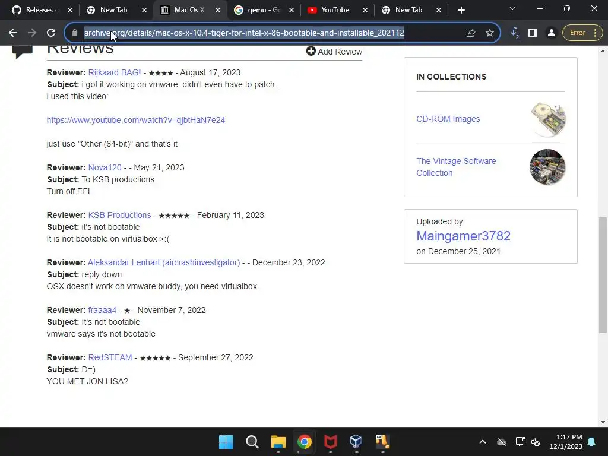Screen dimensions: 608x456
Task: Open the downloads indicator in the toolbar
Action: click(x=515, y=33)
